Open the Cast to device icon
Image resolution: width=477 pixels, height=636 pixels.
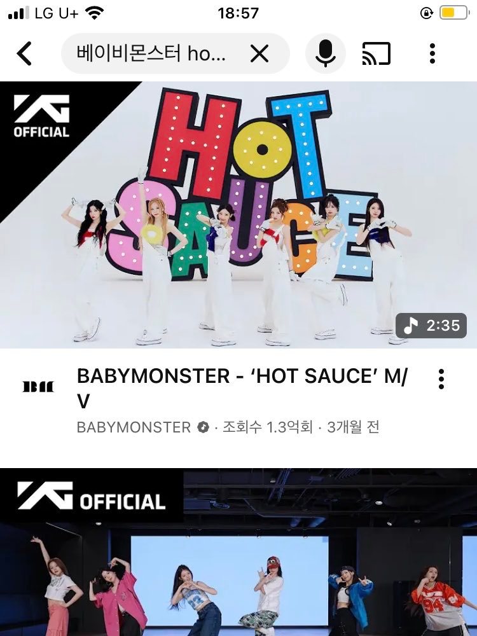coord(377,53)
